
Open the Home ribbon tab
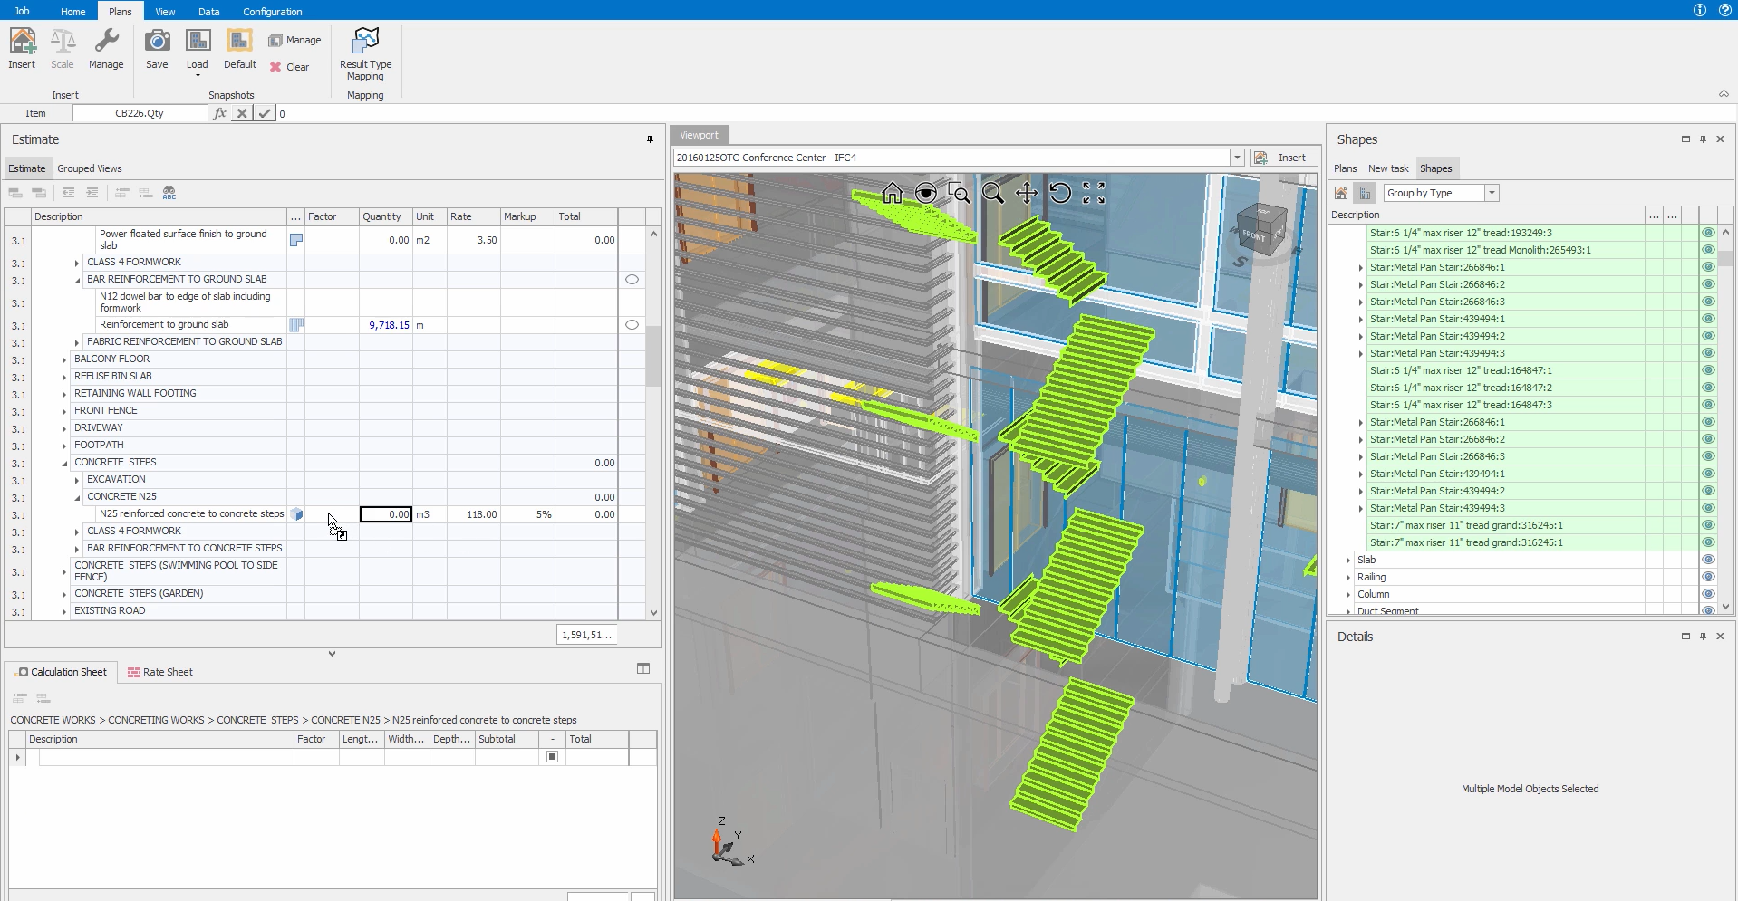[x=72, y=12]
